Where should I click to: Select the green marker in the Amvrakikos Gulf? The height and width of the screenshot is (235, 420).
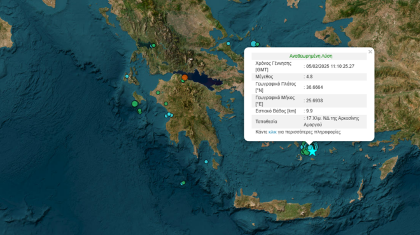click(154, 46)
